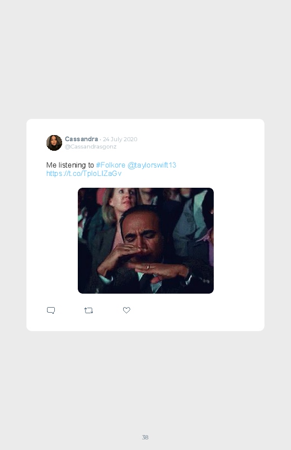Click the text 'Me listening to'
The height and width of the screenshot is (450, 291).
click(x=70, y=165)
